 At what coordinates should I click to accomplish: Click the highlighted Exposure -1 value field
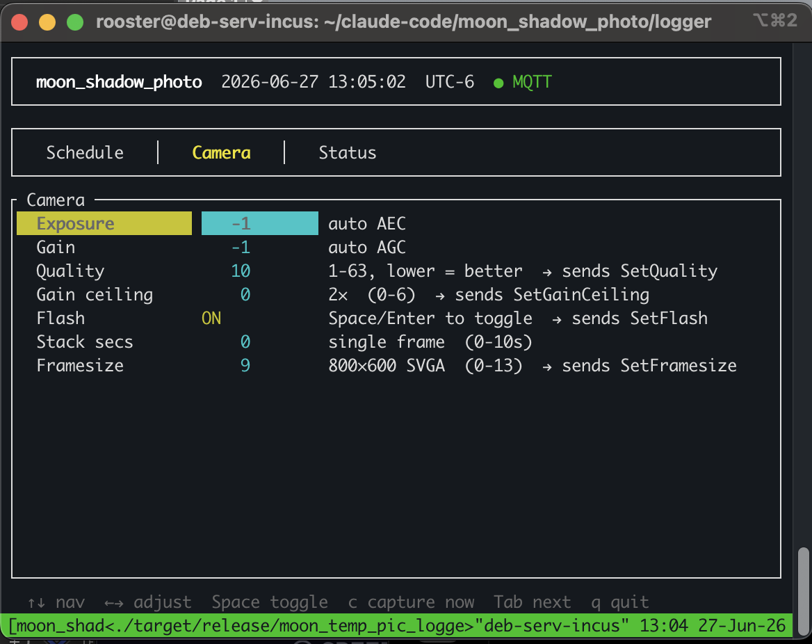click(259, 223)
